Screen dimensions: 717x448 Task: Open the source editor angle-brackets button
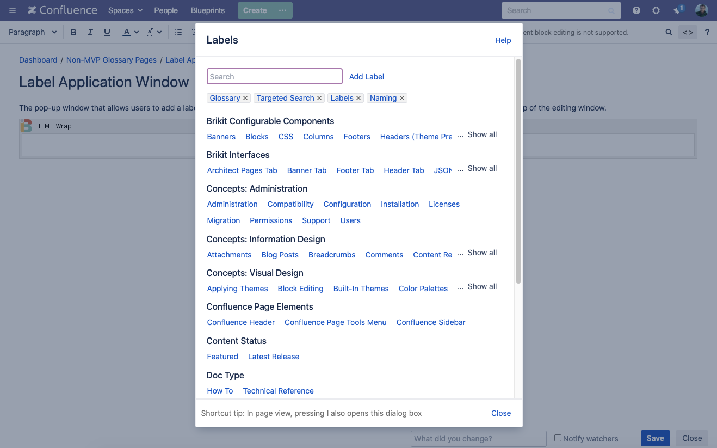click(x=688, y=32)
